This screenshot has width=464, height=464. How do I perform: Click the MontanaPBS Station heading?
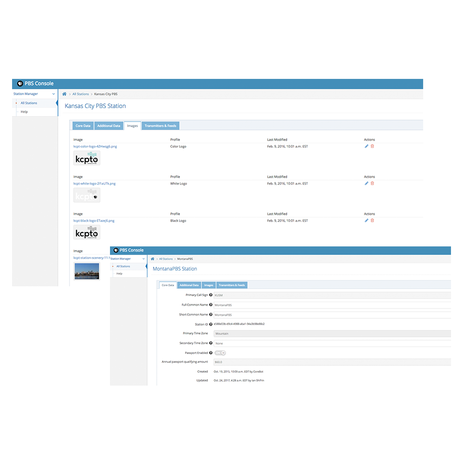coord(175,269)
